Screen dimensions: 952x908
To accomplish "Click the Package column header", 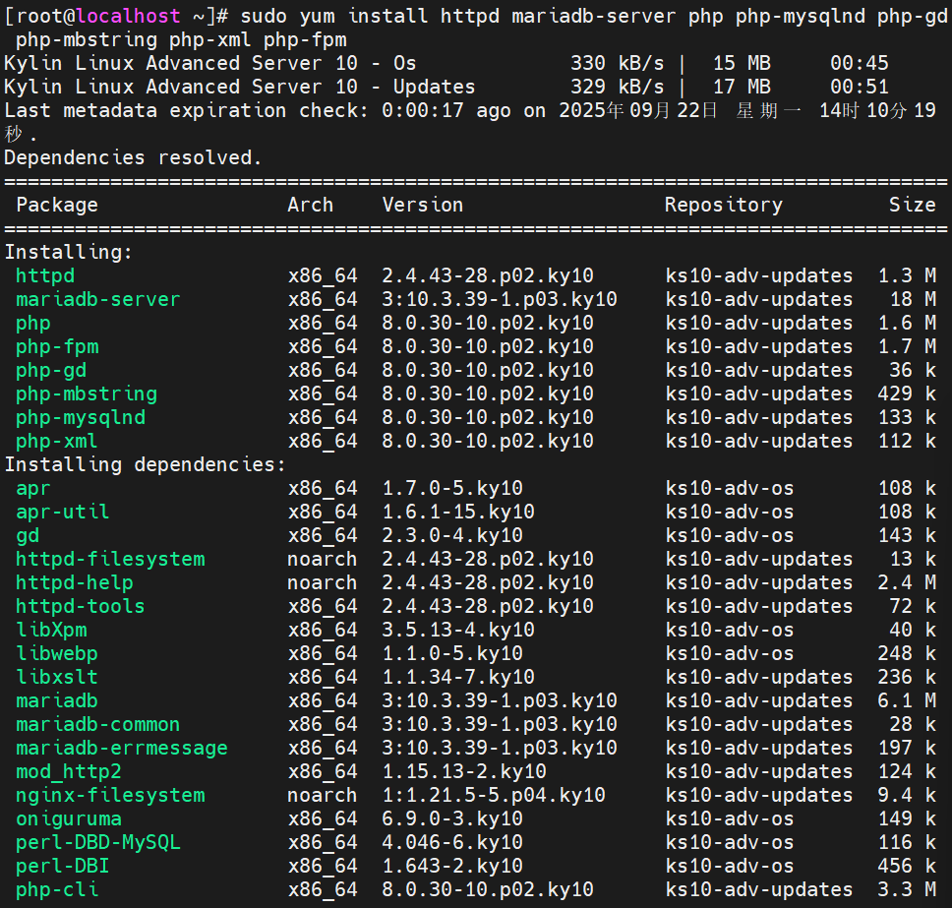I will [56, 206].
